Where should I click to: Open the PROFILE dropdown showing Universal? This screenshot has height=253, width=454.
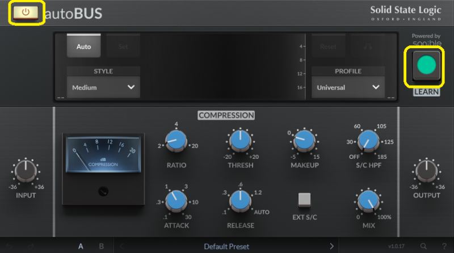(348, 87)
